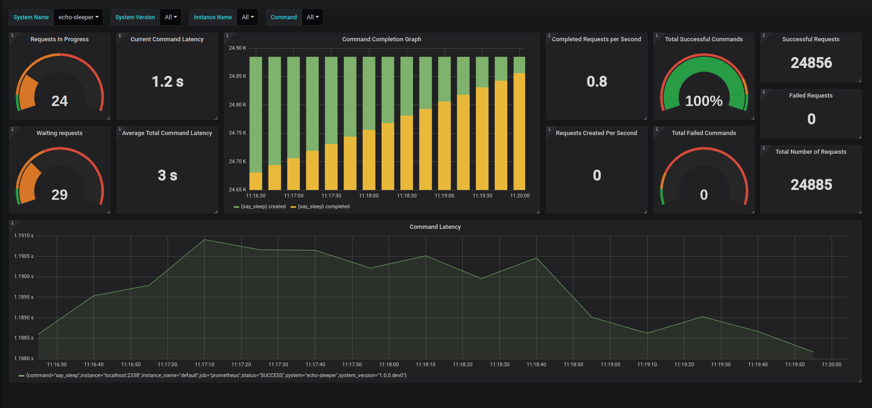
Task: Click the 24885 Total Number of Requests value
Action: [x=811, y=185]
